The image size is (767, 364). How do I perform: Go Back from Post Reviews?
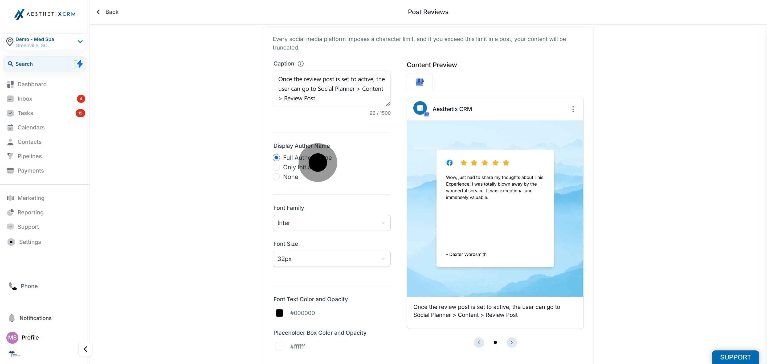108,12
